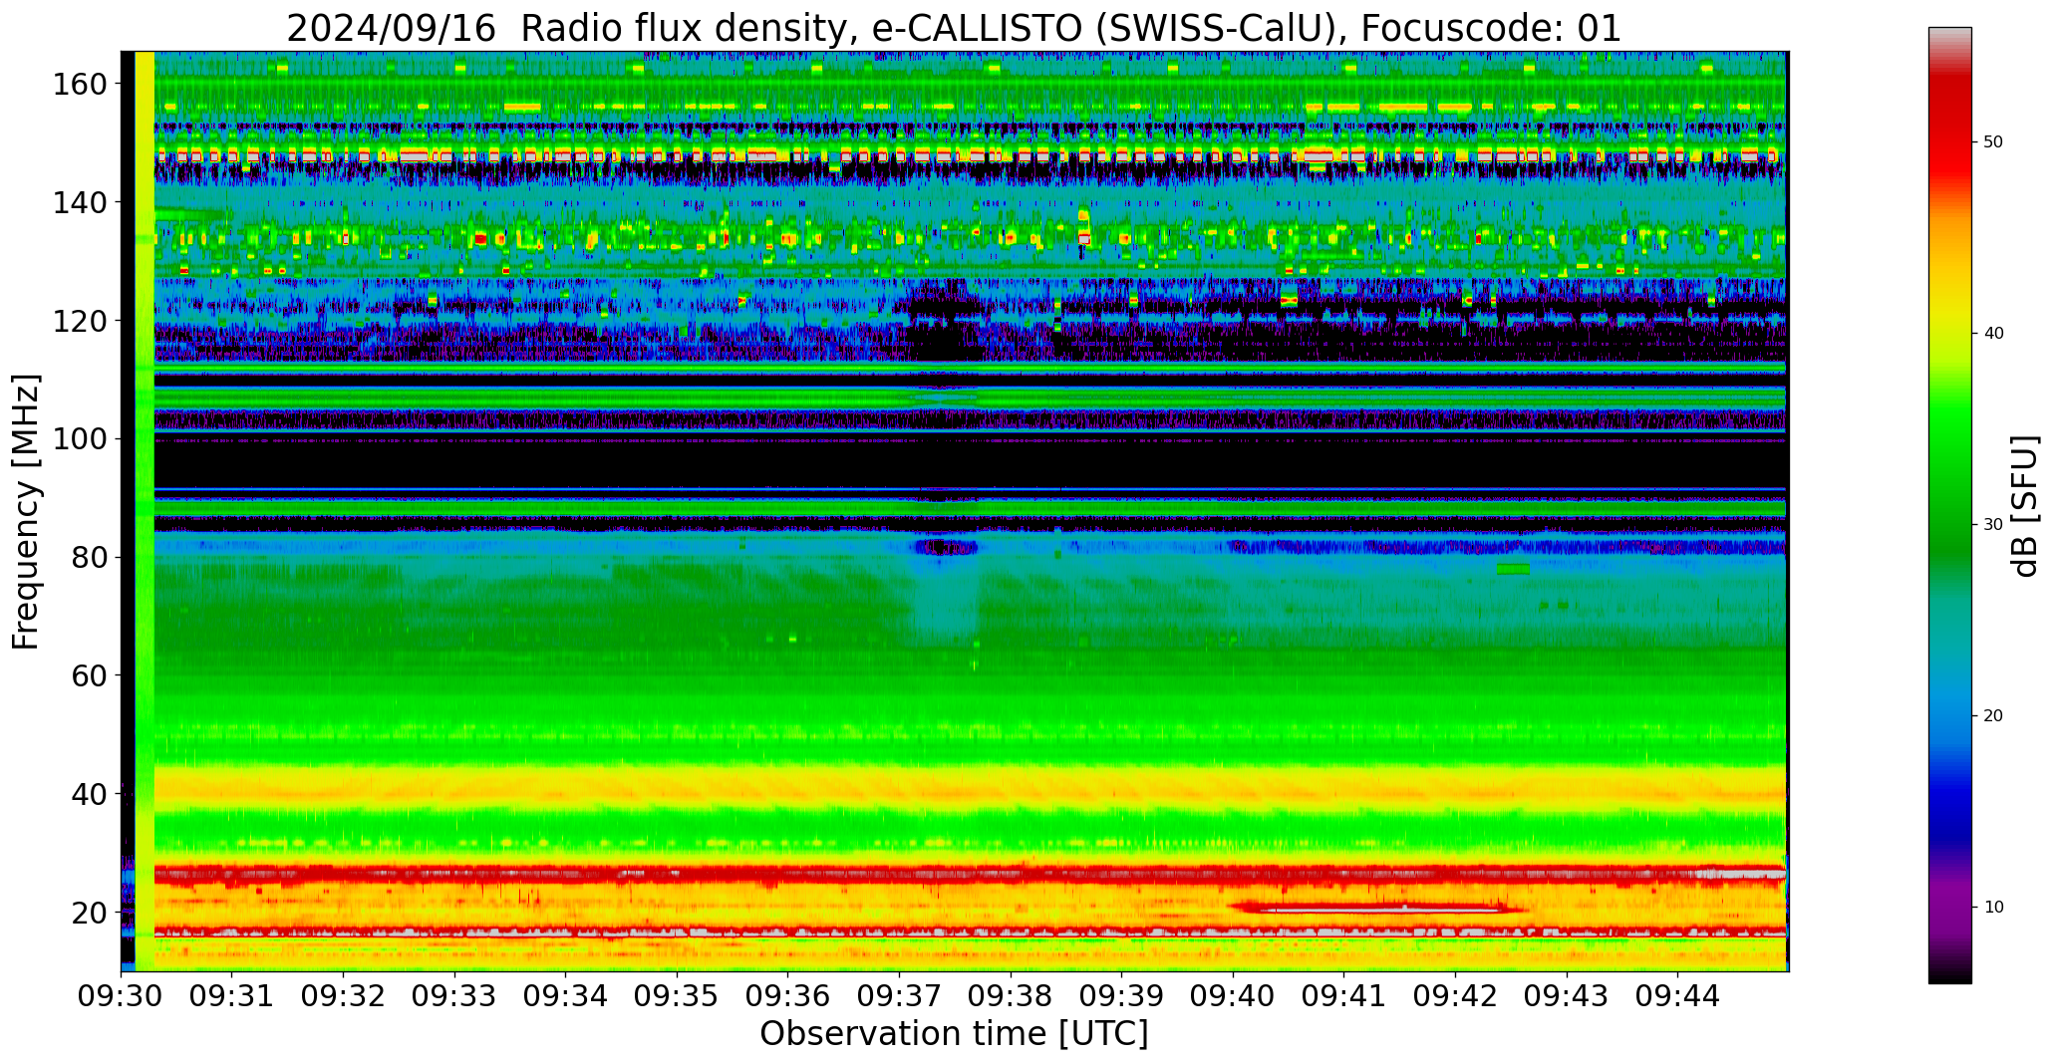Click the 120 frequency tick label
Viewport: 2055px width, 1063px height.
click(x=80, y=321)
